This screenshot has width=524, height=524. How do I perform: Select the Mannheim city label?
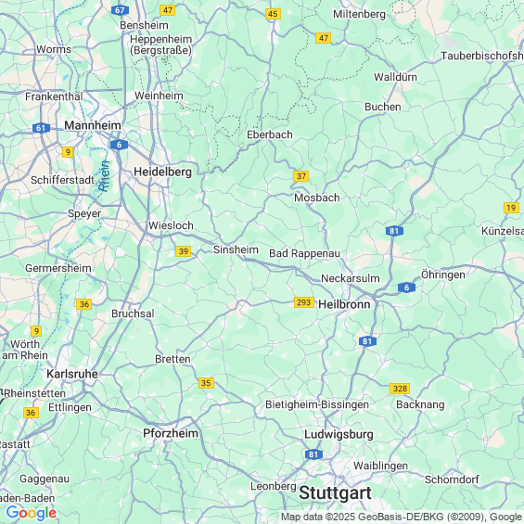click(93, 125)
